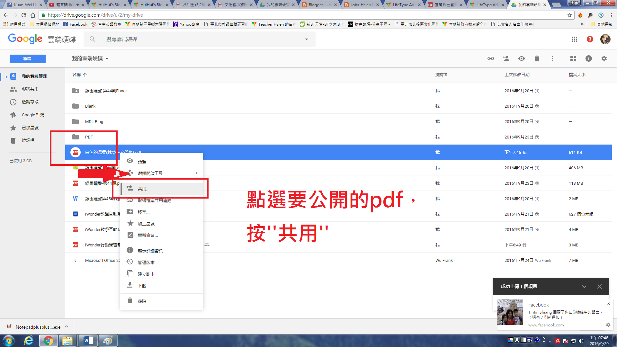Select the PDF folder row
Screen dimensions: 617x347
[338, 137]
